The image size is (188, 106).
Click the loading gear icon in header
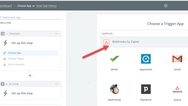tap(166, 6)
